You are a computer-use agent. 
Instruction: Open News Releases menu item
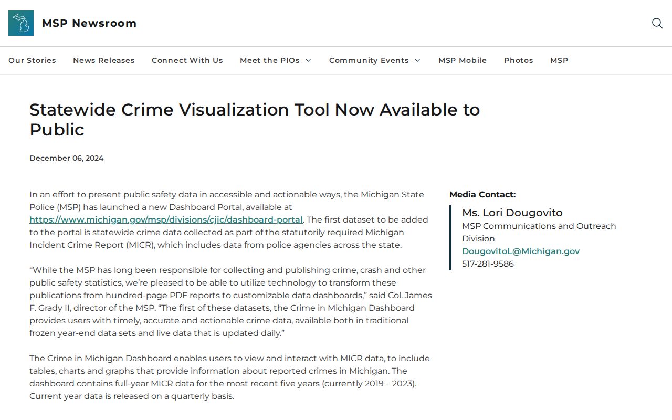click(x=104, y=60)
